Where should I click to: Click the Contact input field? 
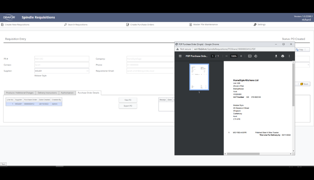click(x=62, y=65)
